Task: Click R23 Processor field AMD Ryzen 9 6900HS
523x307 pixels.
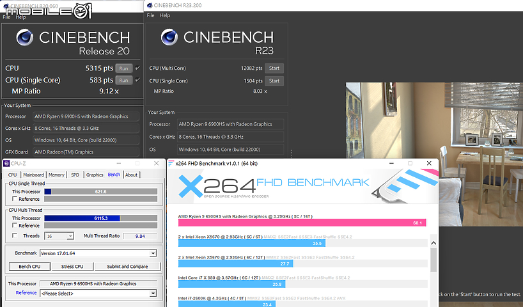Action: [x=230, y=124]
